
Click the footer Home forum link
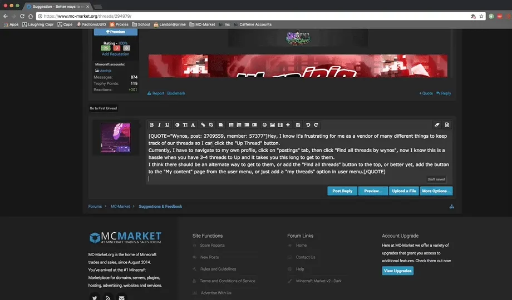(302, 245)
